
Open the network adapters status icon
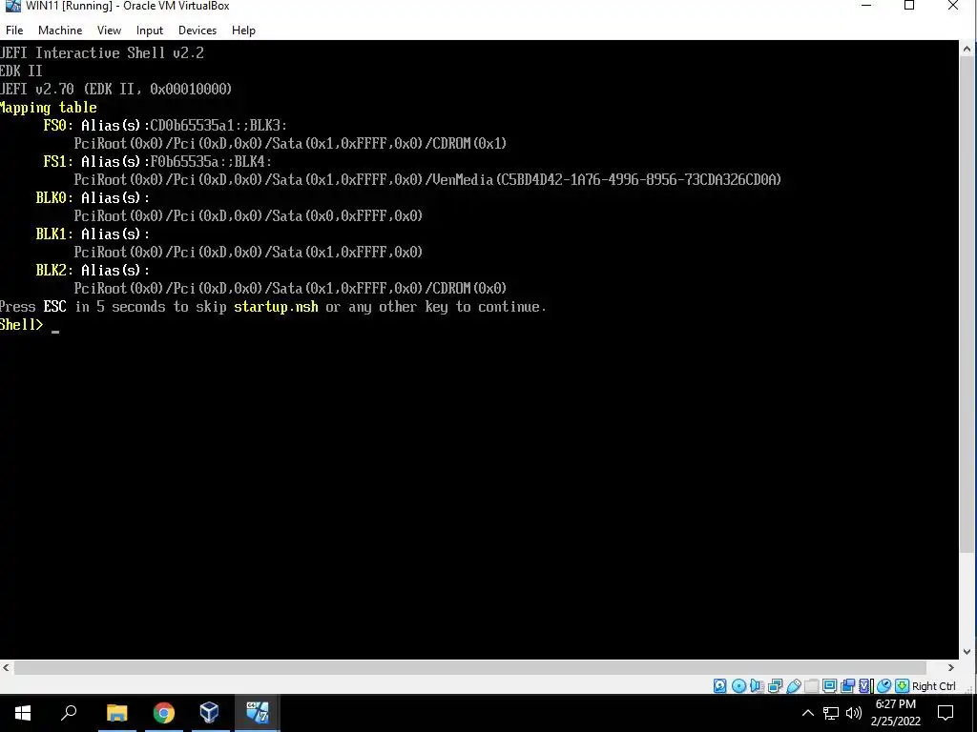pos(775,686)
